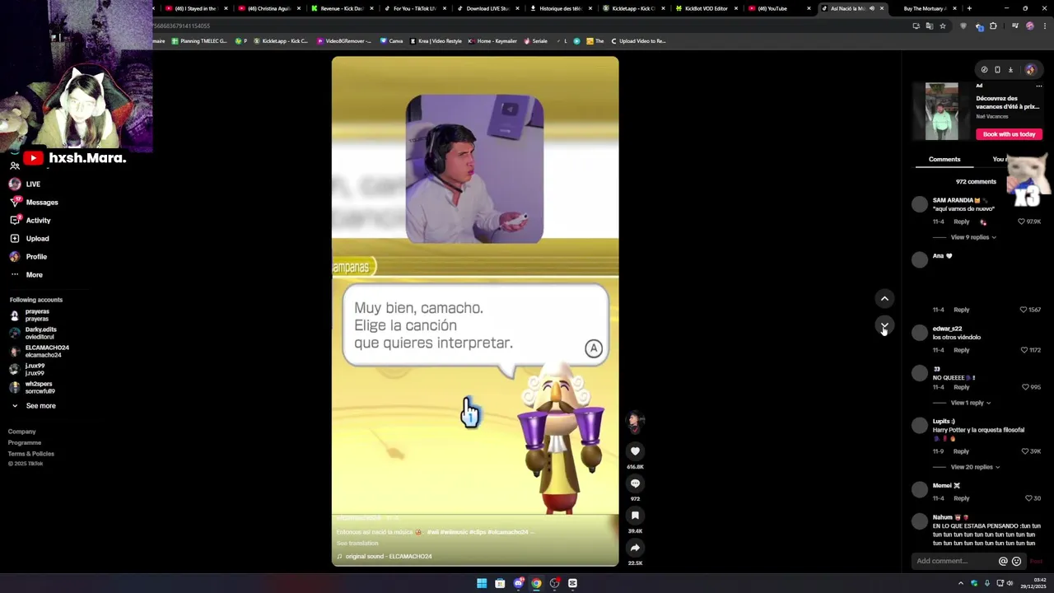
Task: Open a new browser tab with plus button
Action: pos(969,8)
